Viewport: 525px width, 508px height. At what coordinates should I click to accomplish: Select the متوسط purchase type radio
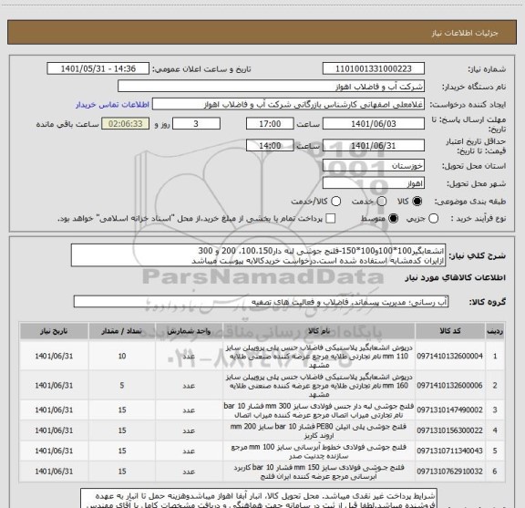(x=393, y=219)
